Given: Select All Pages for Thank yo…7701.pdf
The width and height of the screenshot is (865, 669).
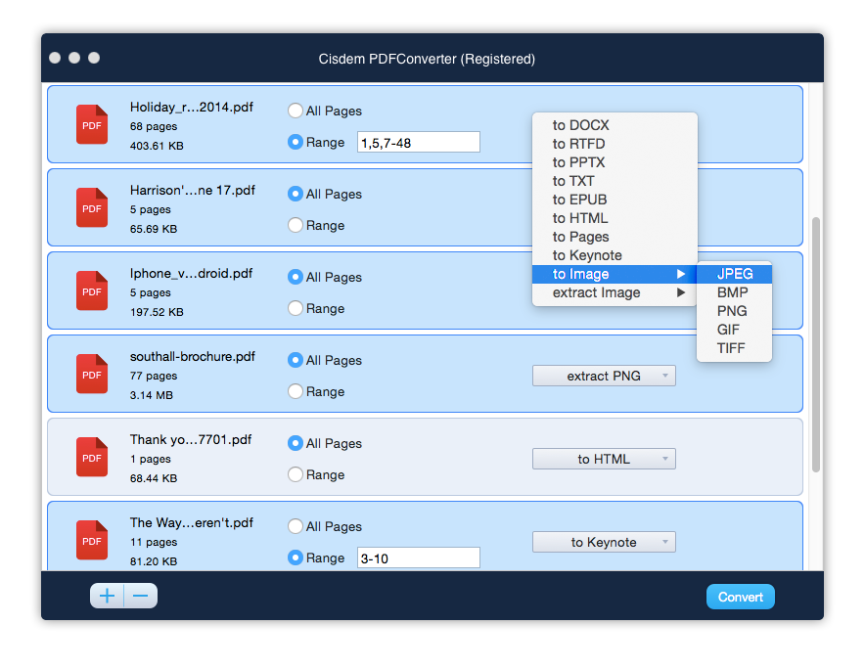Looking at the screenshot, I should click(296, 444).
